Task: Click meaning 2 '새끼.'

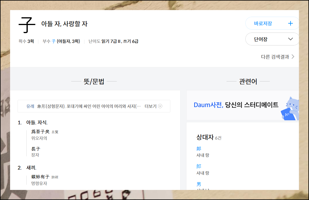Action: pyautogui.click(x=31, y=168)
